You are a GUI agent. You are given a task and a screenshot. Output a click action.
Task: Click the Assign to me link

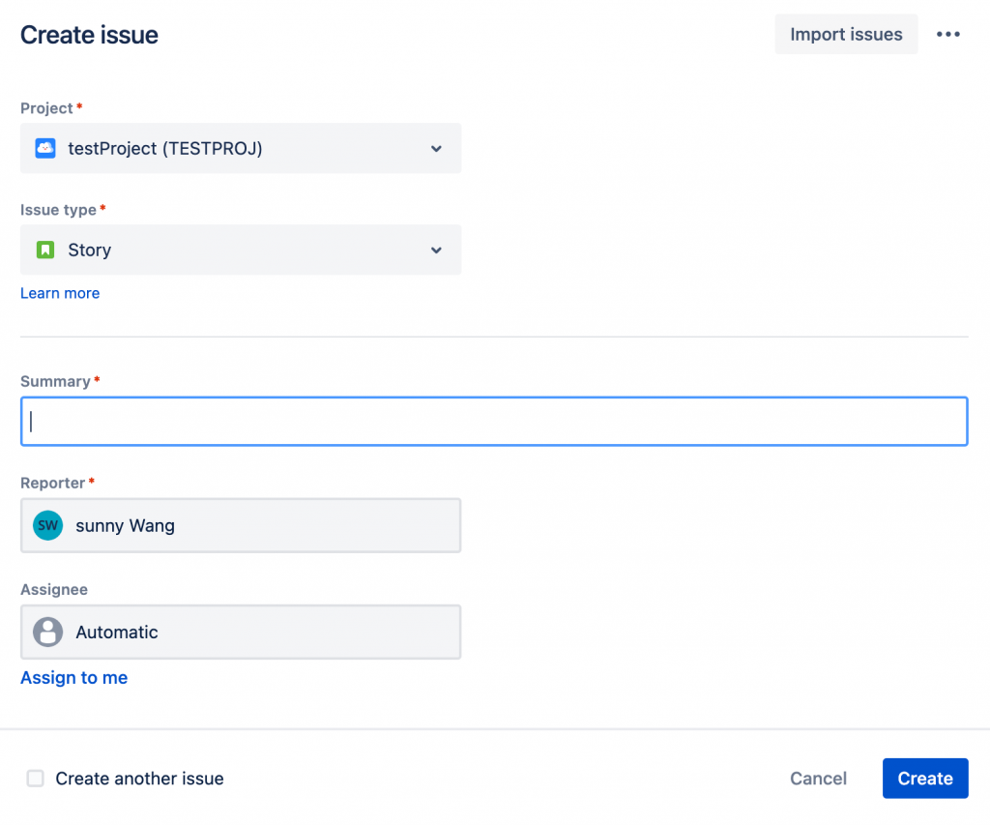tap(73, 678)
